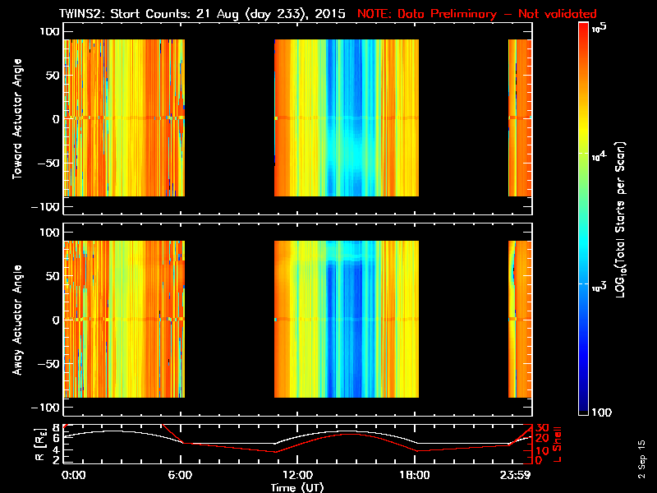Click the rainbow colorbar on the right

click(x=584, y=219)
